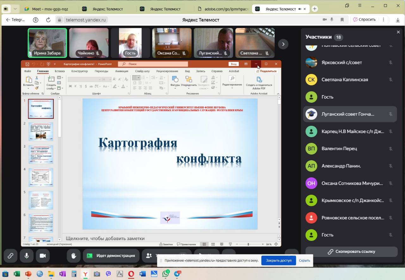
Task: Toggle camera in call controls
Action: pyautogui.click(x=42, y=256)
